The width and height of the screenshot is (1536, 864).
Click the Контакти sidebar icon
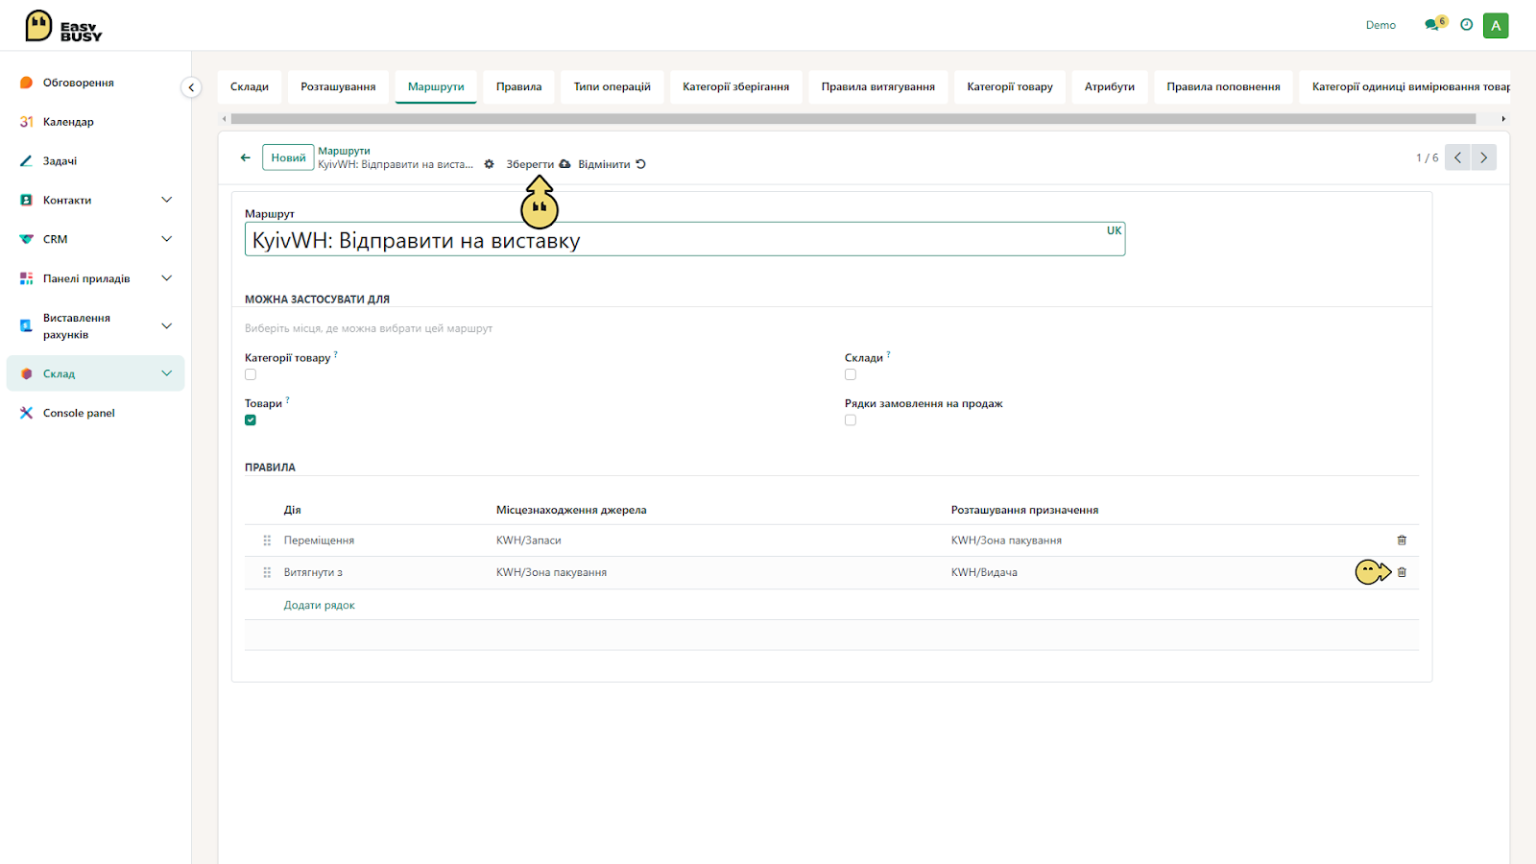coord(27,201)
